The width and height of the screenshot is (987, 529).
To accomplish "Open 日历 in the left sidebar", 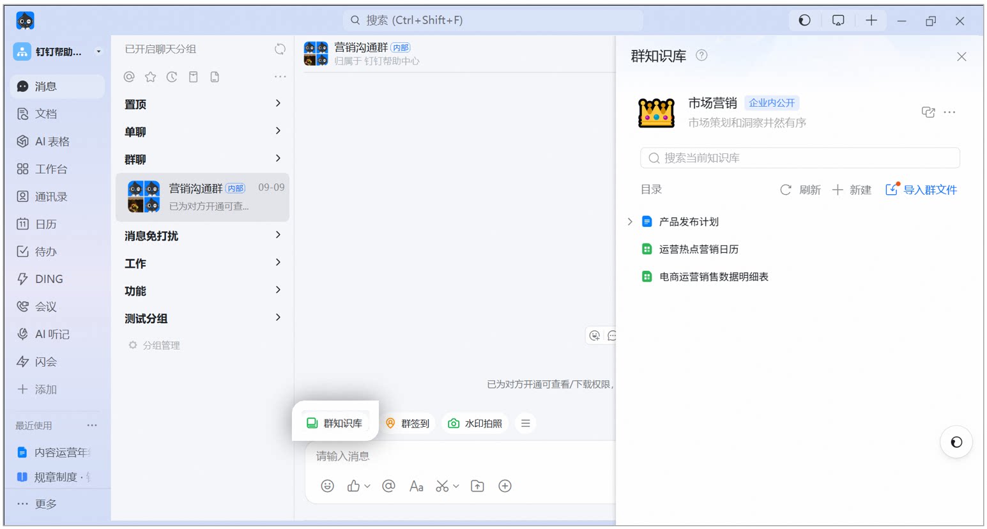I will pos(45,224).
